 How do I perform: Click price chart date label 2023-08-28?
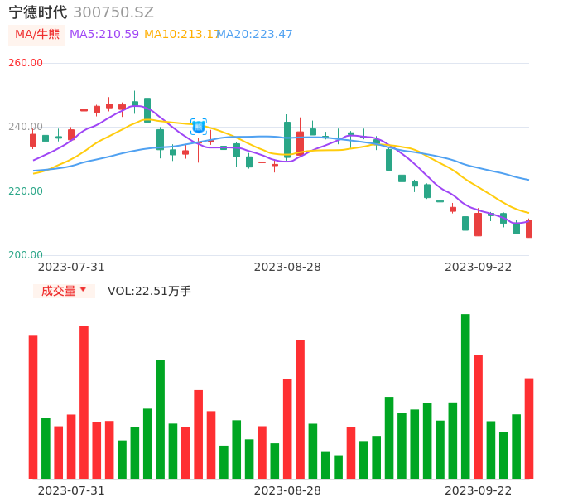point(287,267)
